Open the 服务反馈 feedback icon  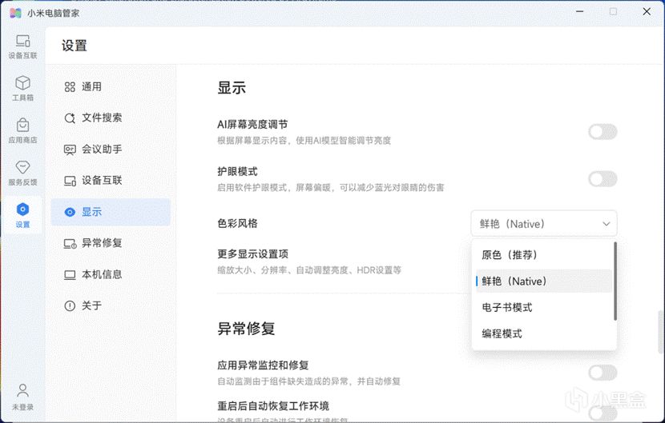[23, 167]
